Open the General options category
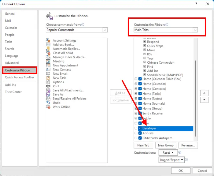The height and width of the screenshot is (176, 214). pos(10,14)
